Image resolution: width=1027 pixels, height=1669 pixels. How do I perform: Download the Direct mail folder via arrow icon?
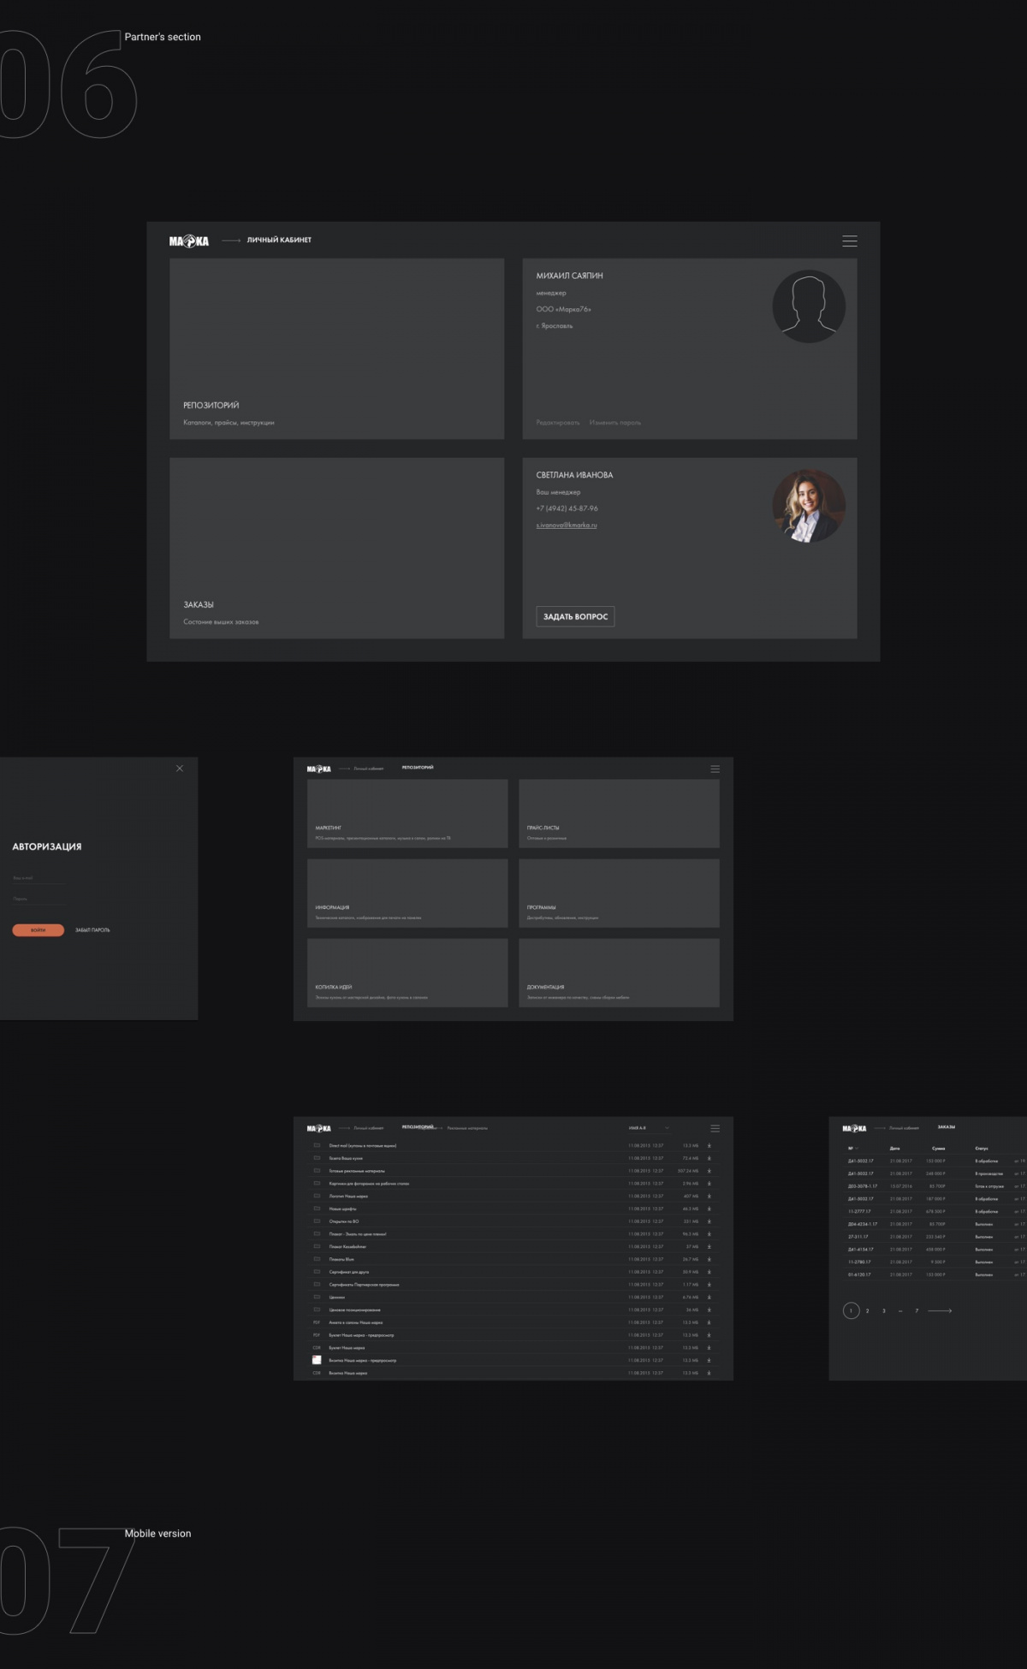click(709, 1146)
